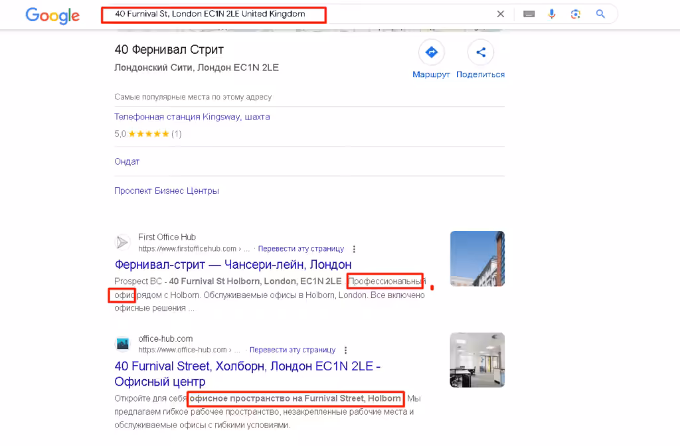Click Самые популярные места по этому адресу text
680x446 pixels.
[x=193, y=97]
